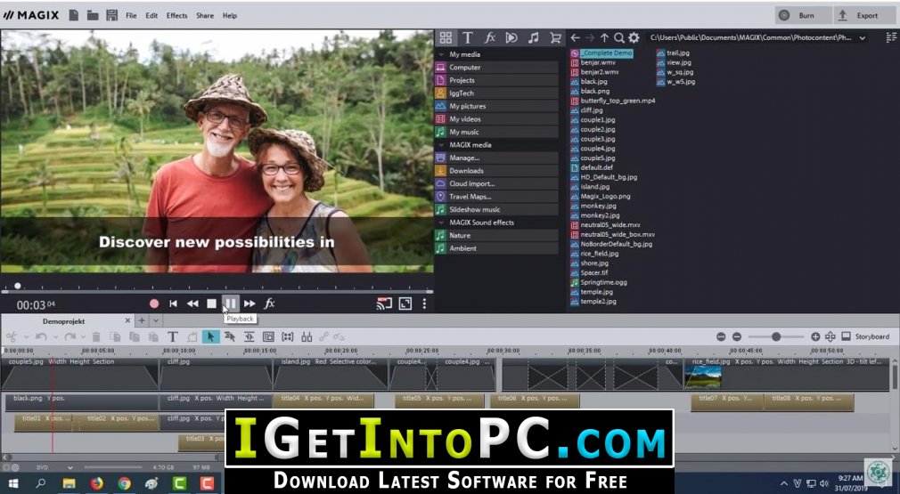Collapse the My media section
Image resolution: width=900 pixels, height=494 pixels.
point(441,54)
